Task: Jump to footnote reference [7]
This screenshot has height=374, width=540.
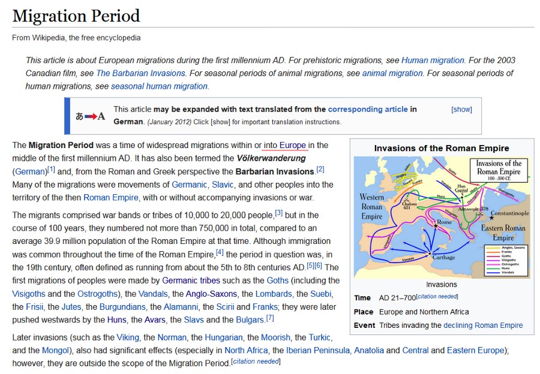Action: click(270, 318)
